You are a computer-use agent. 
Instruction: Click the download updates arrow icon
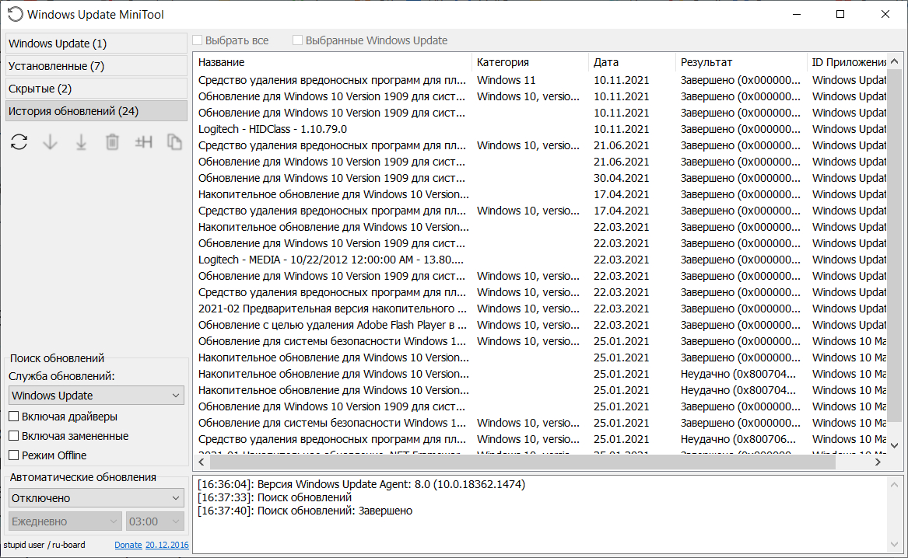point(51,141)
